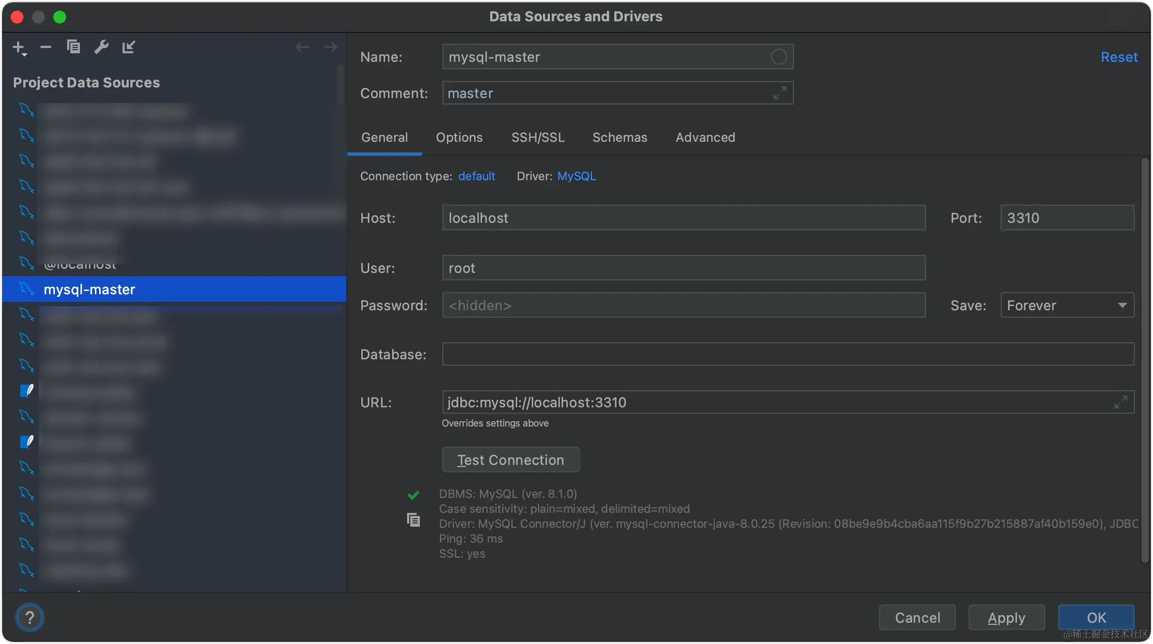Click the duplicate data source icon
Image resolution: width=1153 pixels, height=644 pixels.
pyautogui.click(x=74, y=47)
